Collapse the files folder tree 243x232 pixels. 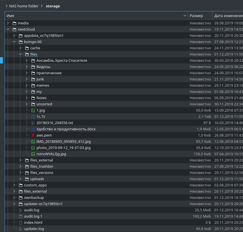point(20,54)
